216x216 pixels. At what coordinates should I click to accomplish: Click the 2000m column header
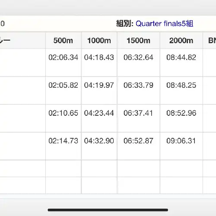click(181, 41)
